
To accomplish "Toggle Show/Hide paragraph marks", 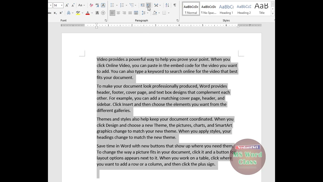I will tap(175, 5).
